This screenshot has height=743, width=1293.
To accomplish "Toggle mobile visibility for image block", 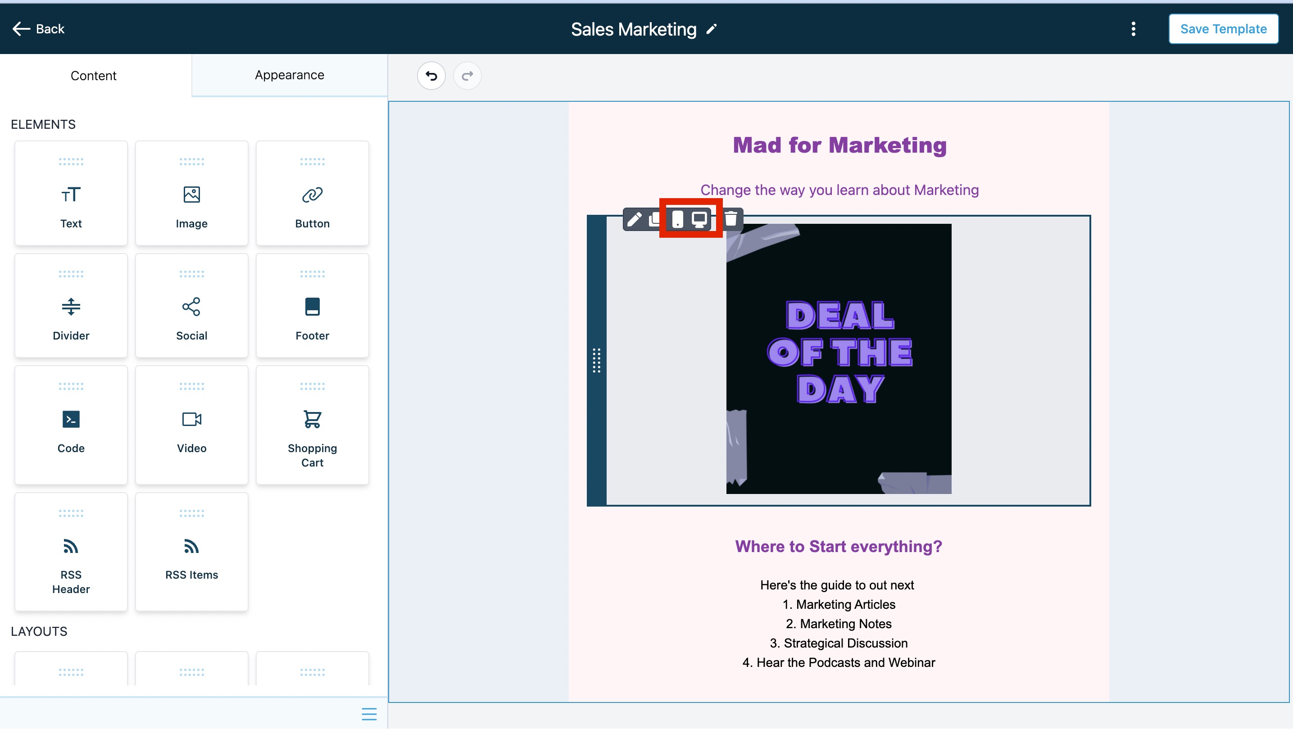I will click(x=677, y=219).
